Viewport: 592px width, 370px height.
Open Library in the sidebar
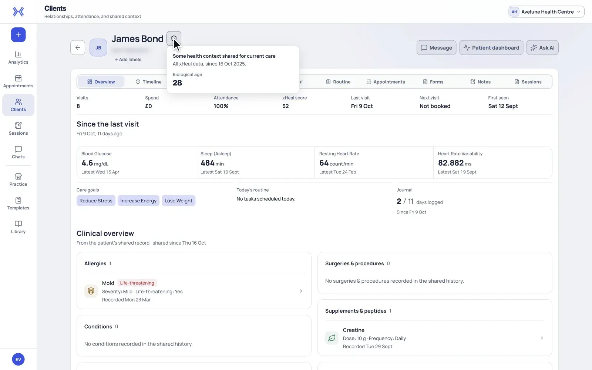point(18,227)
